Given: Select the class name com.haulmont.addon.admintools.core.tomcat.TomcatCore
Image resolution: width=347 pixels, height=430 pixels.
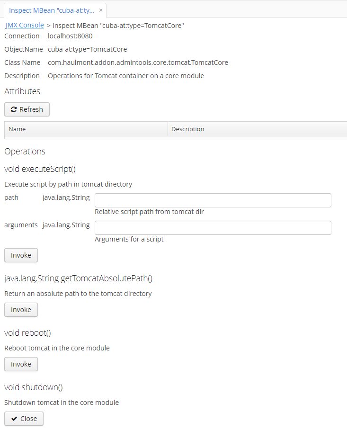Looking at the screenshot, I should (138, 63).
